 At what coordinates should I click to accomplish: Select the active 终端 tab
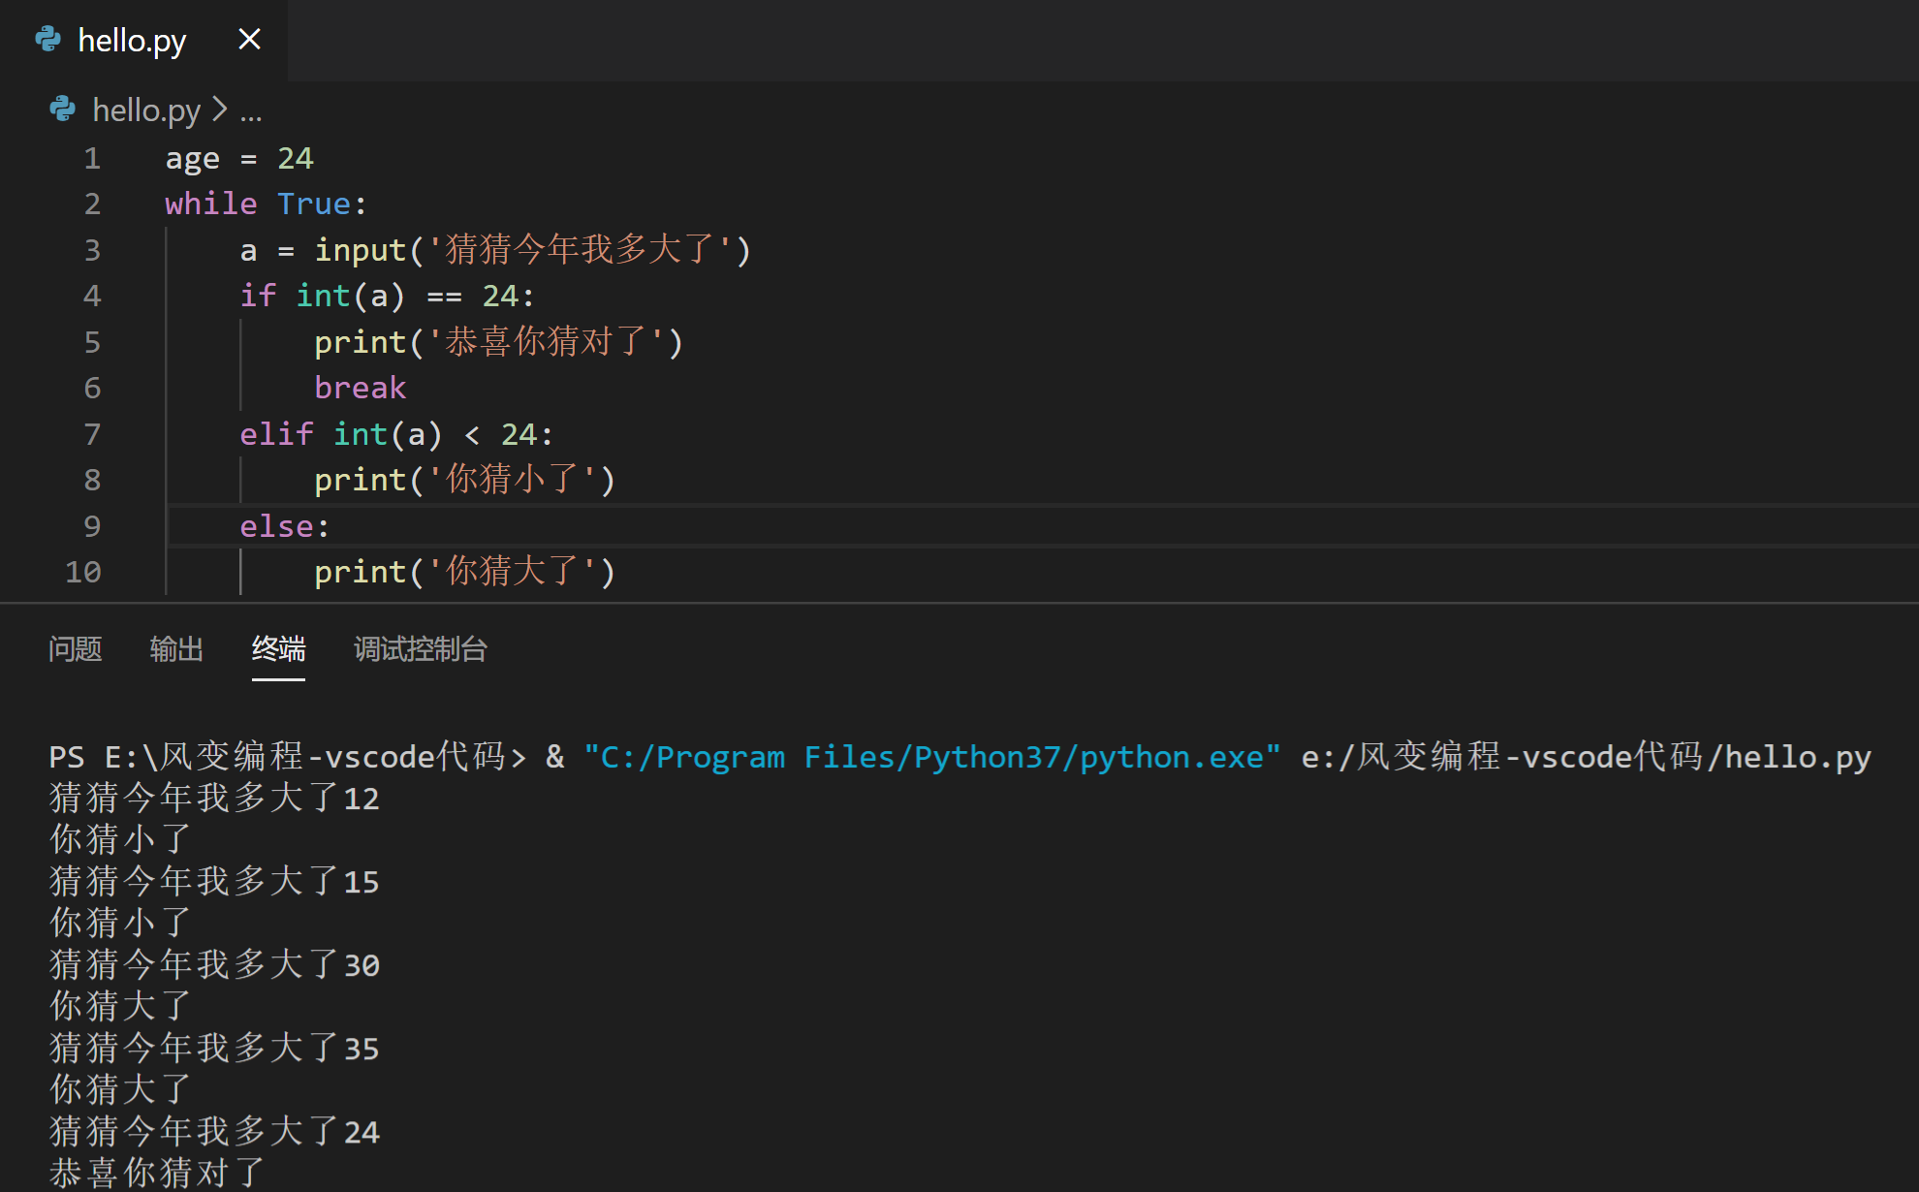278,650
